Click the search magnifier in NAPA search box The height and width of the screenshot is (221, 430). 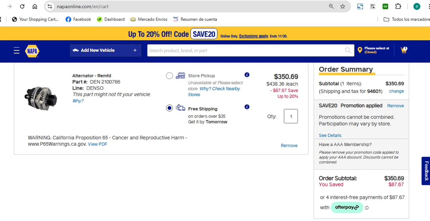(348, 51)
